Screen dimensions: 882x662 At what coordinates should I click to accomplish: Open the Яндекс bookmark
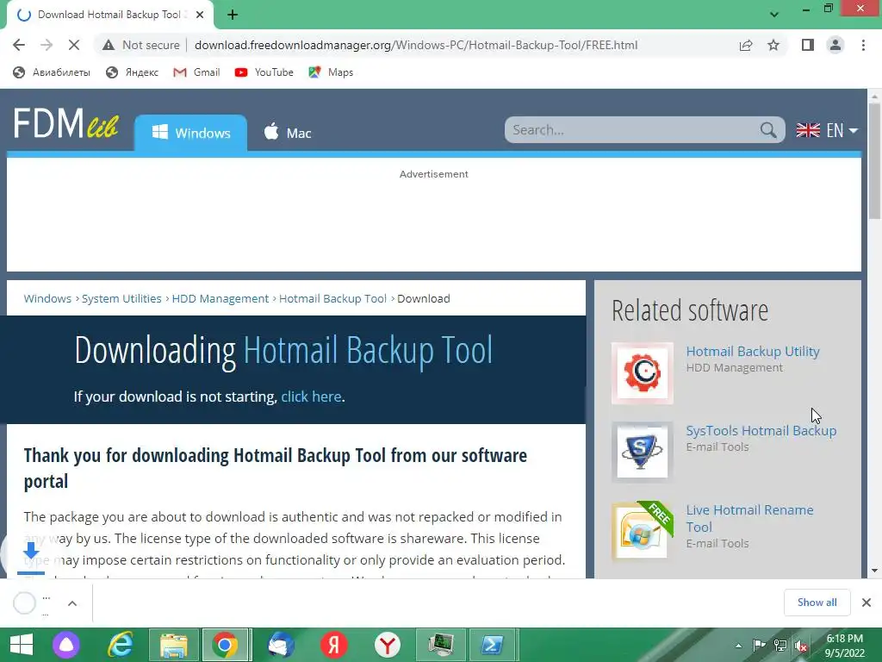click(133, 72)
